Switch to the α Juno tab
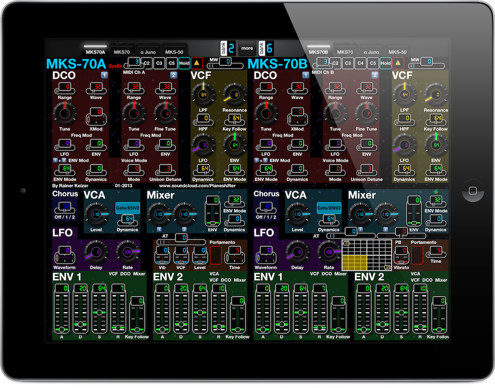 (147, 52)
